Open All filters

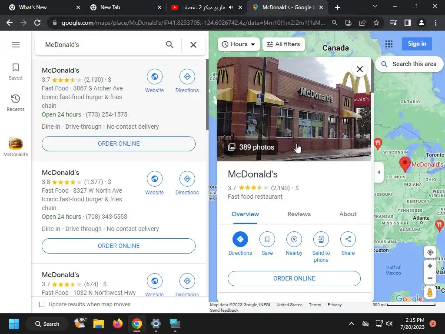coord(283,44)
